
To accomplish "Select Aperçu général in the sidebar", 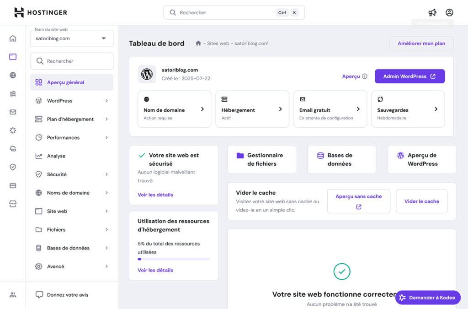I will coord(72,82).
